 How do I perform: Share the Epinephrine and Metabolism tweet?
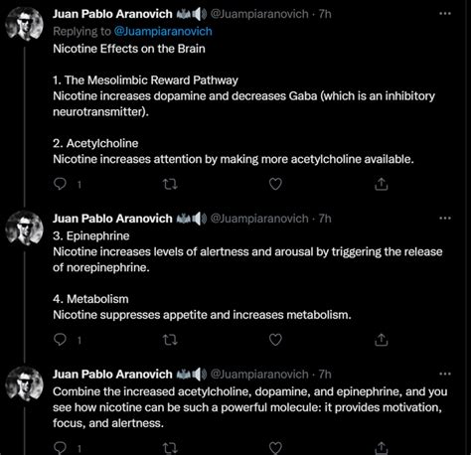click(381, 340)
